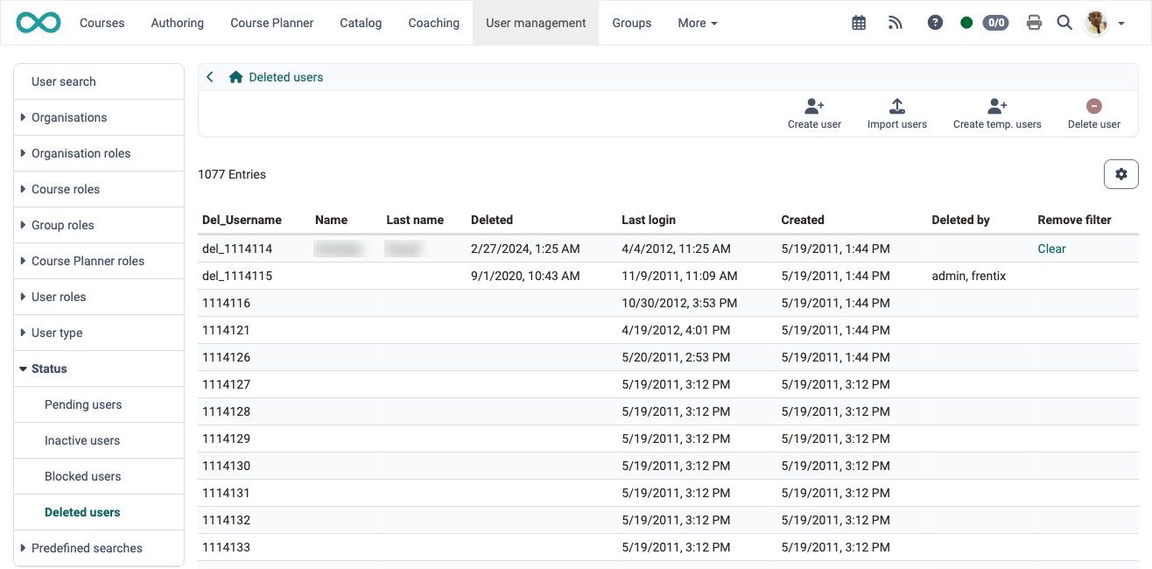Go back using the breadcrumb arrow
This screenshot has width=1152, height=569.
tap(210, 77)
